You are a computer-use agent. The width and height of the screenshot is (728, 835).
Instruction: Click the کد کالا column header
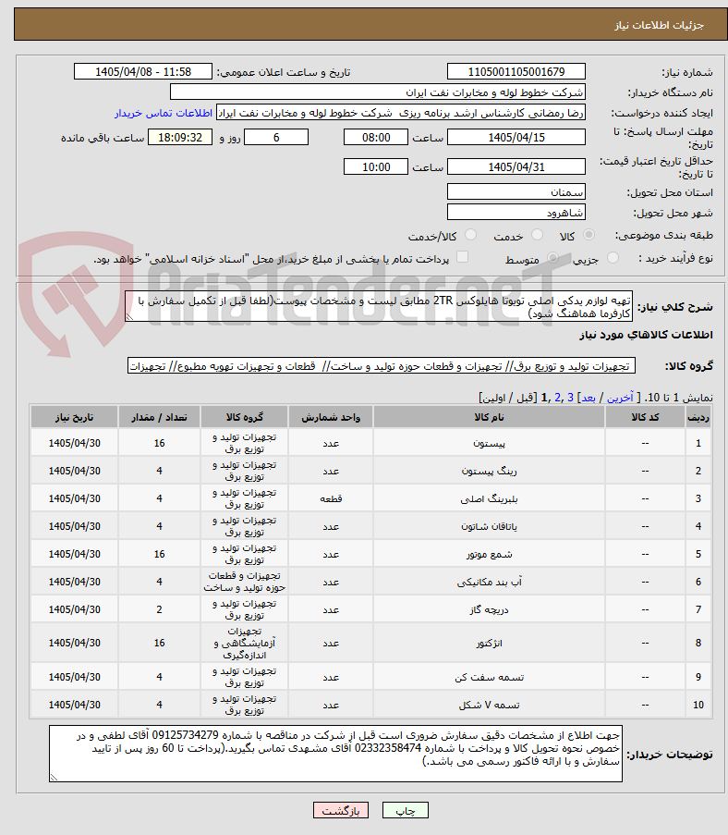645,417
